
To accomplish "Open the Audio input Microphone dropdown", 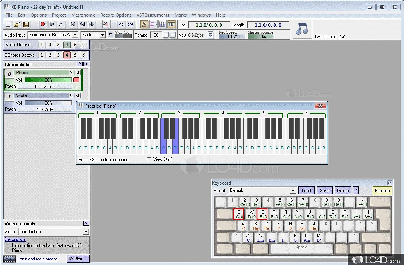I will 75,35.
